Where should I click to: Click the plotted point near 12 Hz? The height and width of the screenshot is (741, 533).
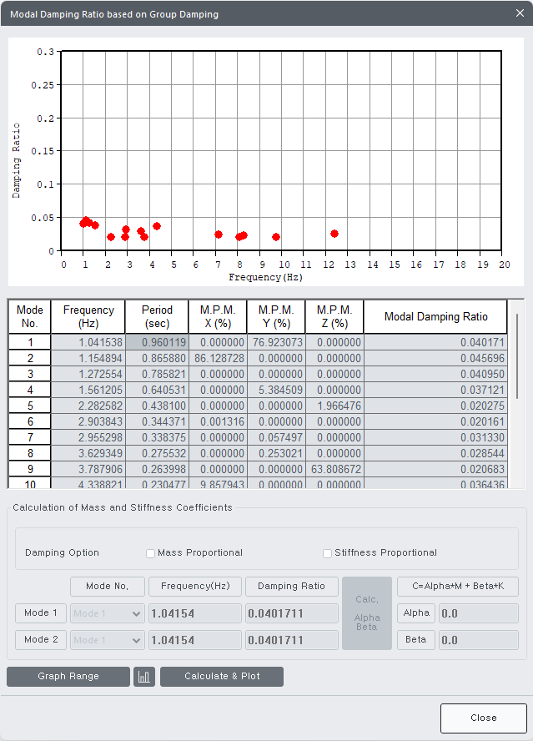pyautogui.click(x=334, y=234)
